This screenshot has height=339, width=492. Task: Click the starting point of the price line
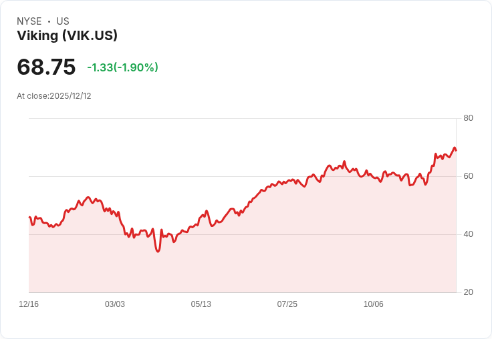(x=29, y=217)
